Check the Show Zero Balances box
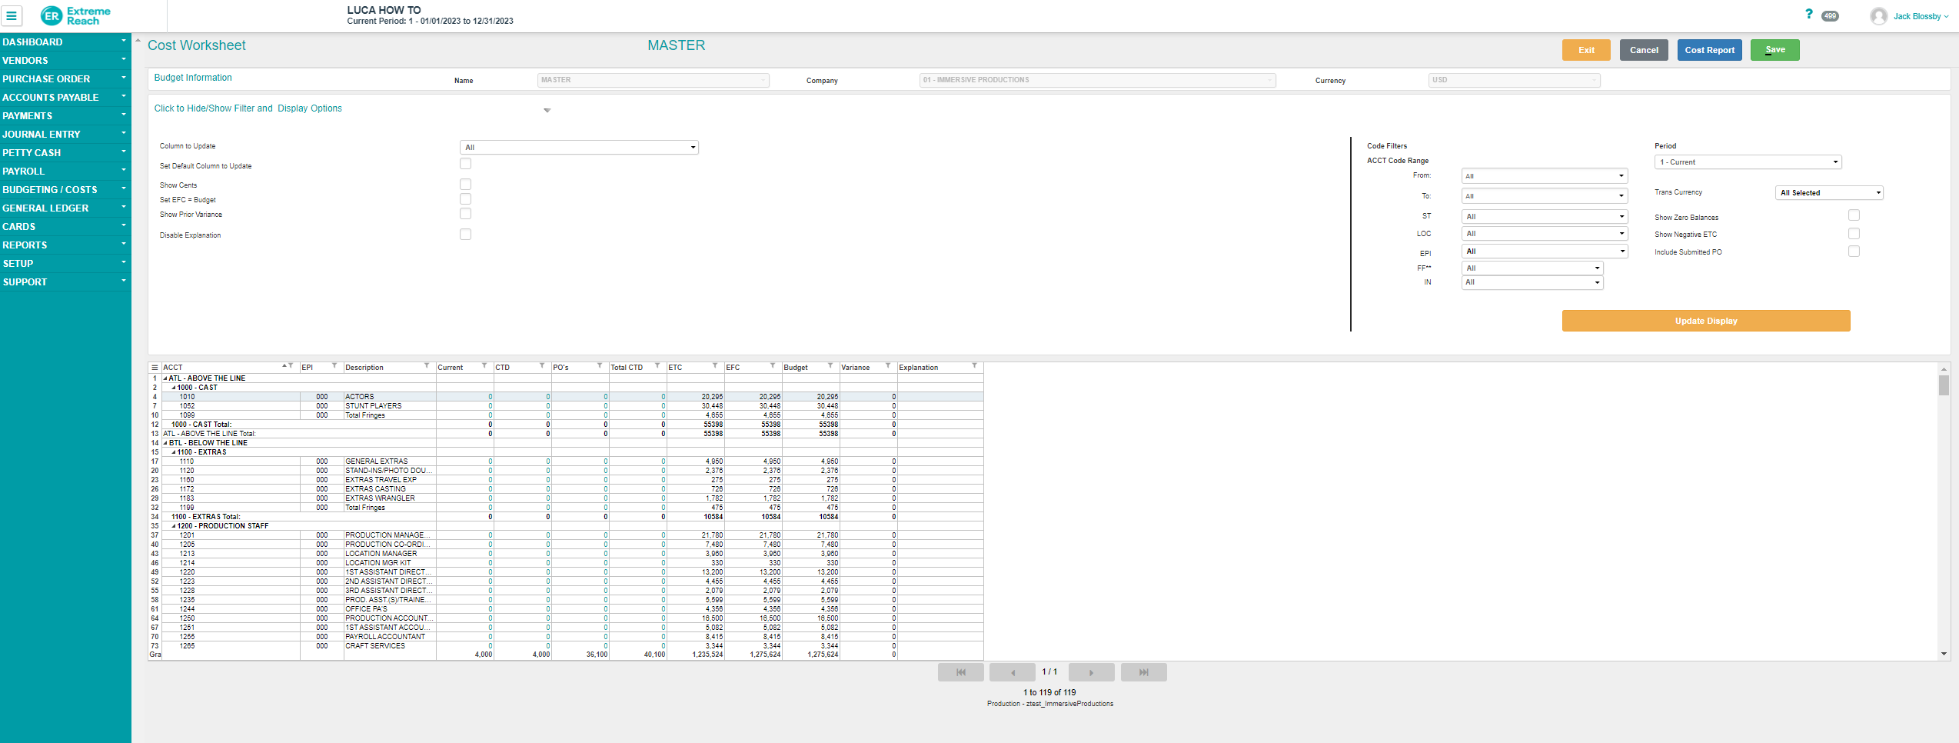This screenshot has width=1959, height=743. [x=1854, y=216]
